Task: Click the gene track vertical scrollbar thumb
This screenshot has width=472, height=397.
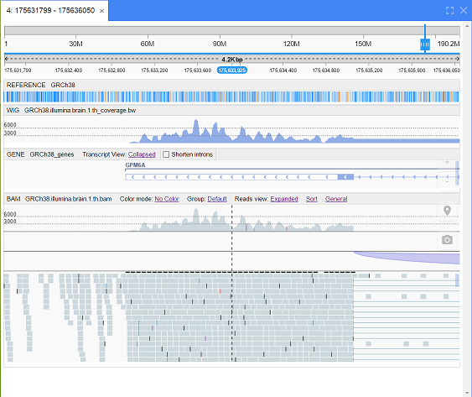Action: (x=457, y=173)
